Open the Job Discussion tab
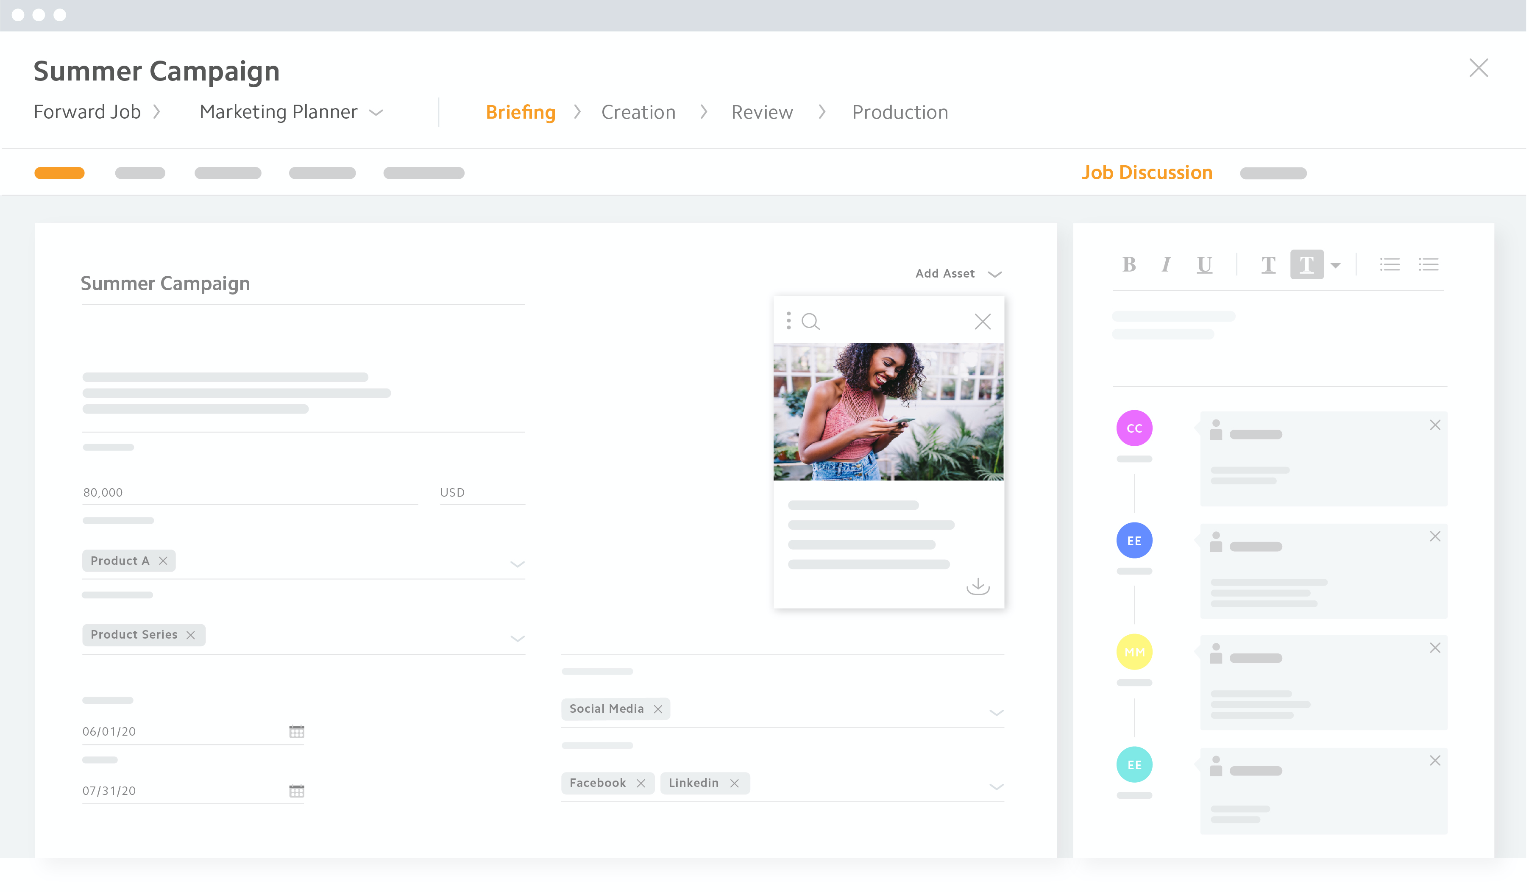This screenshot has width=1529, height=892. coord(1147,173)
